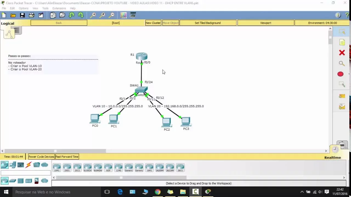Click the New Cluster button
351x197 pixels.
pyautogui.click(x=153, y=23)
